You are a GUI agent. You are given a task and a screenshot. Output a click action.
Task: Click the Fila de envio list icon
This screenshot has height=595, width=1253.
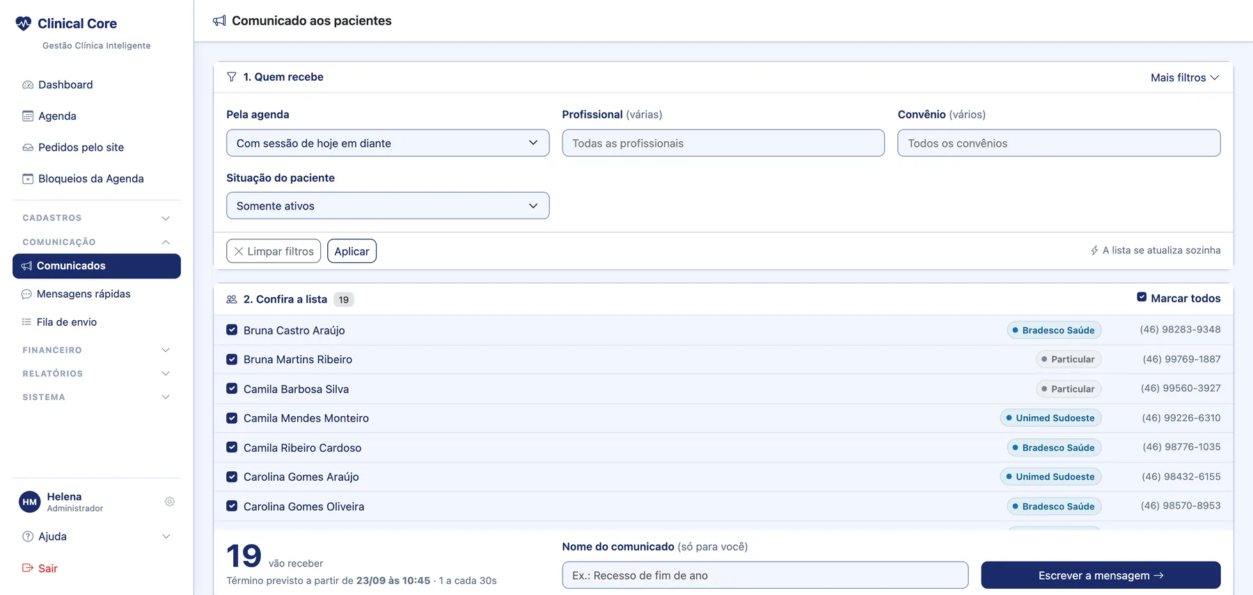26,322
